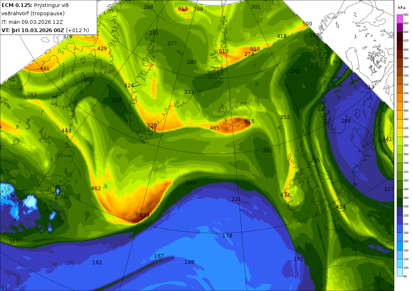412x291 pixels.
Task: Click the 'IT: mán 09.03.2026 12Z' line
Action: 32,22
